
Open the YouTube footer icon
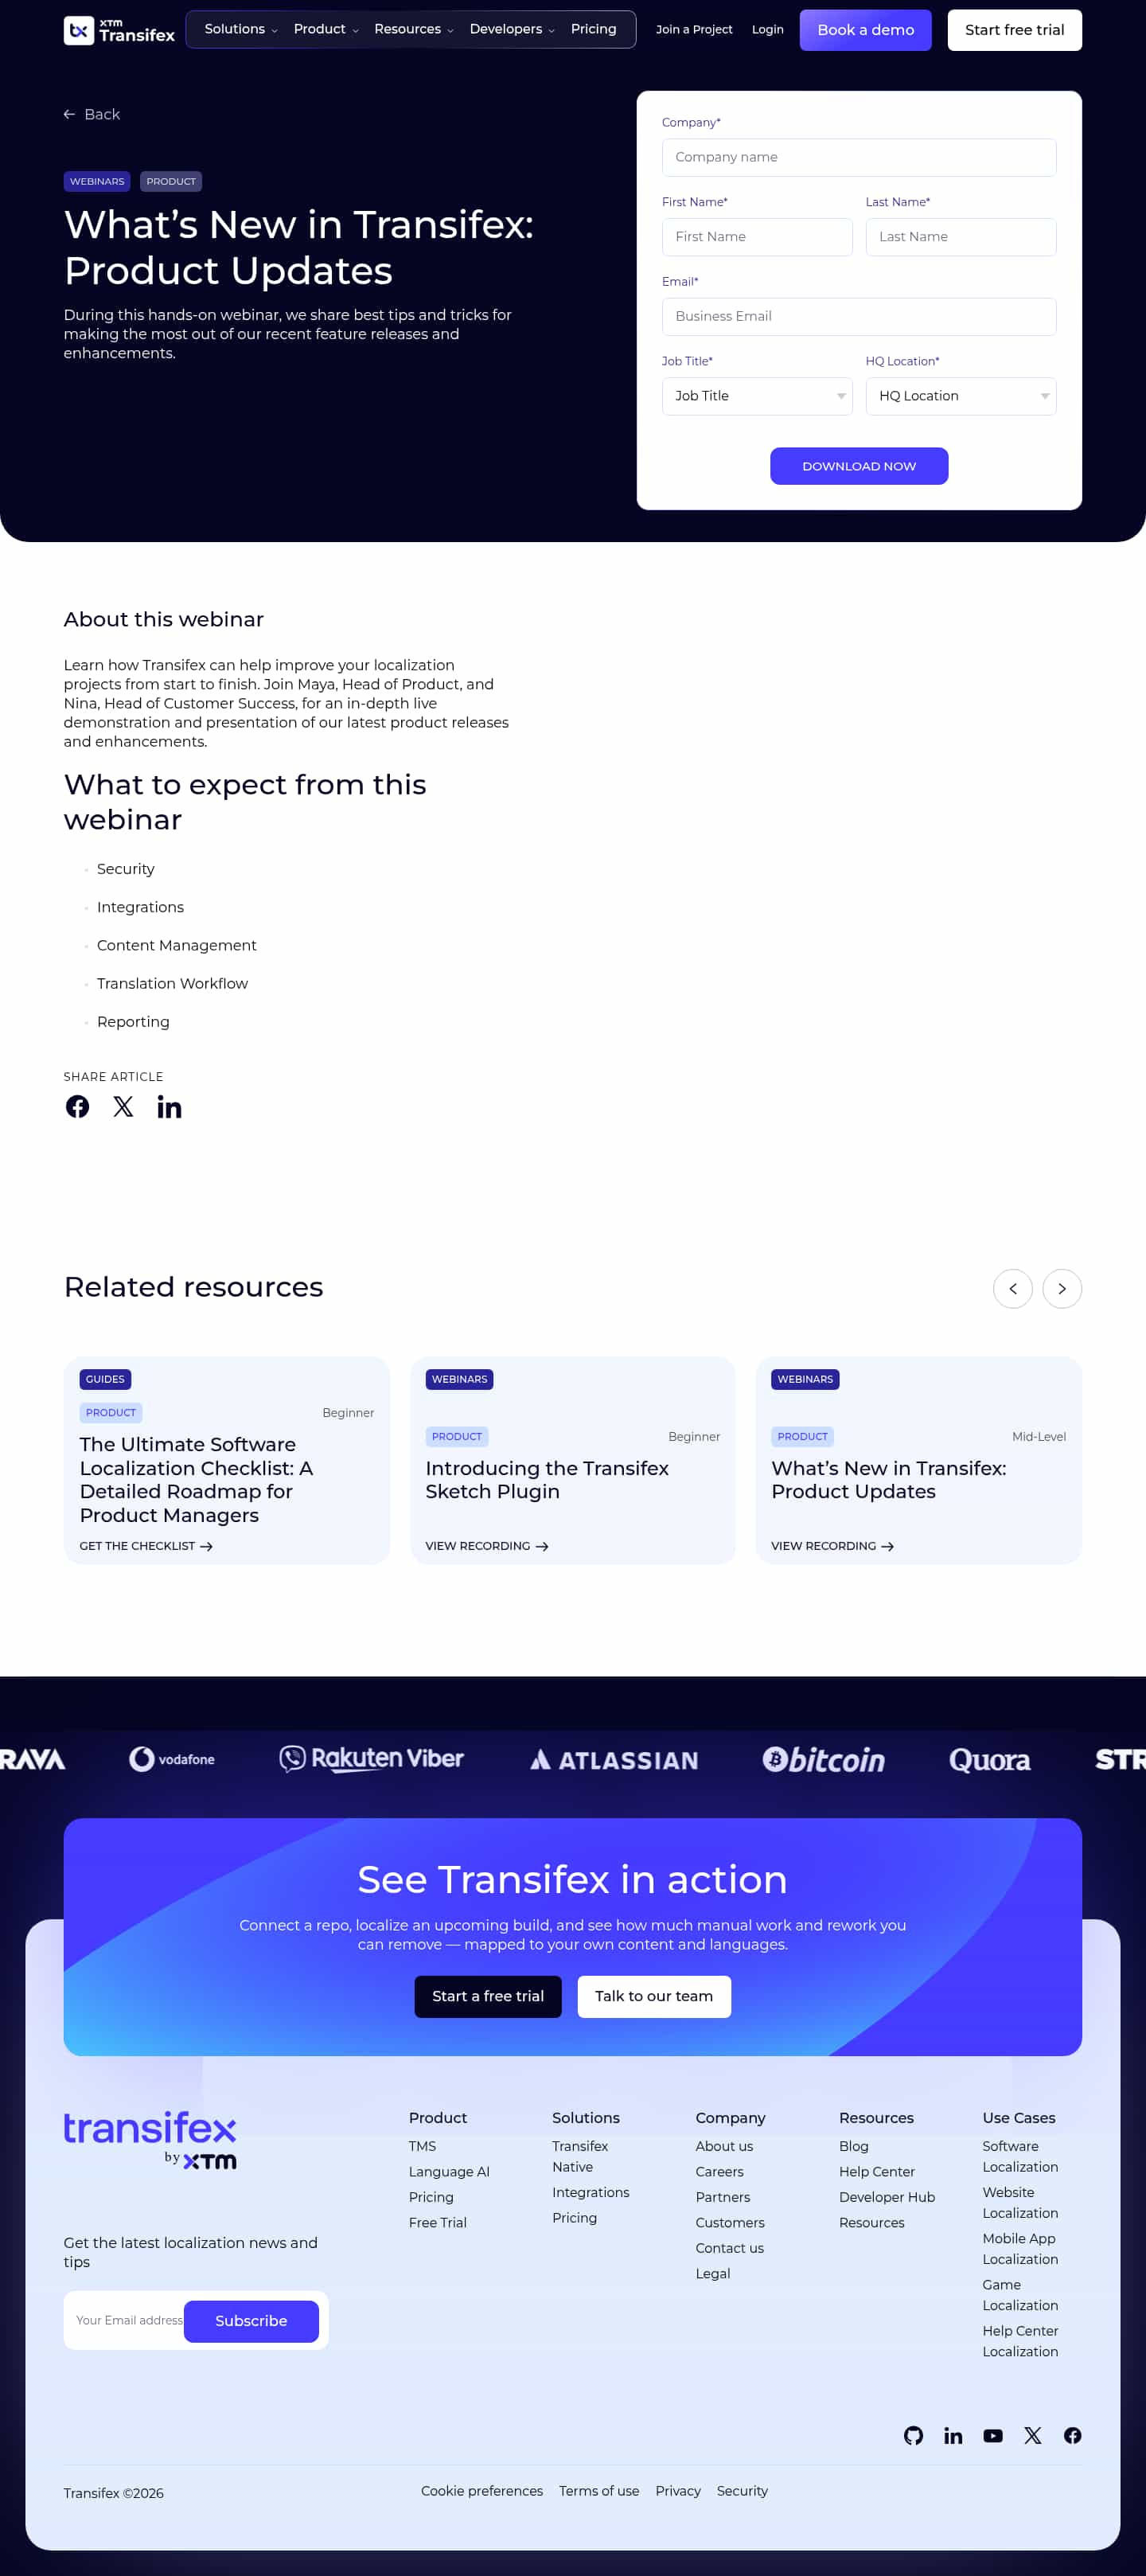tap(992, 2435)
